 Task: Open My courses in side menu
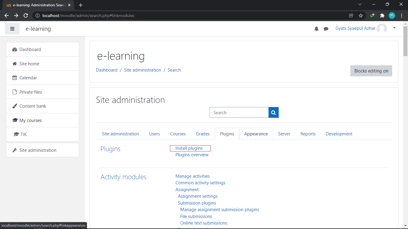42,120
